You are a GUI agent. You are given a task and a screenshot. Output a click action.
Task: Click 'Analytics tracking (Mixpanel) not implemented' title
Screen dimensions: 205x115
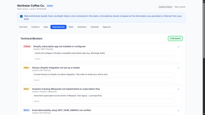[66, 89]
